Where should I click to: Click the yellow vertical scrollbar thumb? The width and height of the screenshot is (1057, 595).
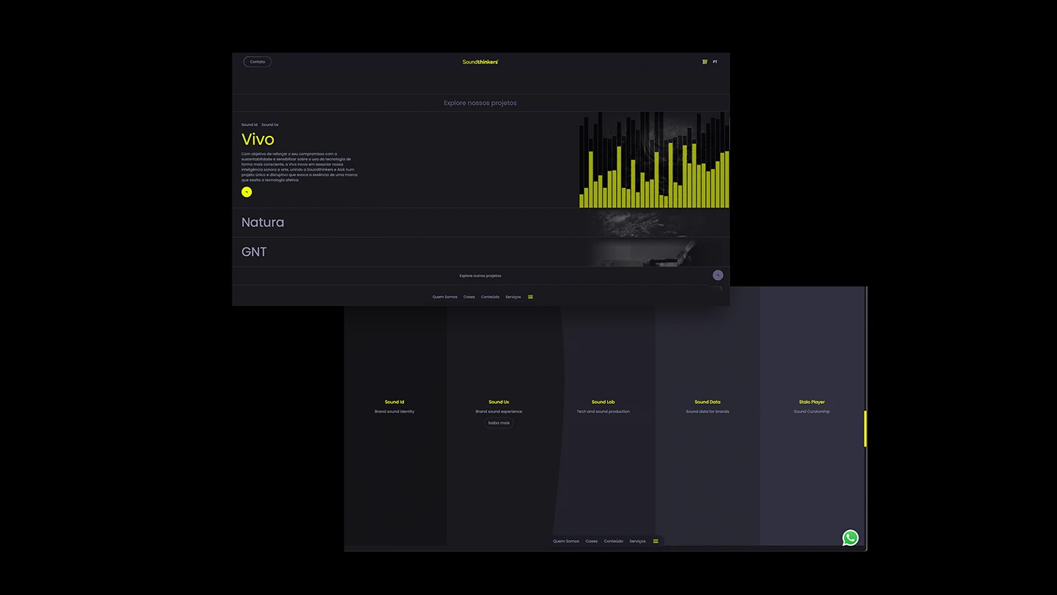865,429
